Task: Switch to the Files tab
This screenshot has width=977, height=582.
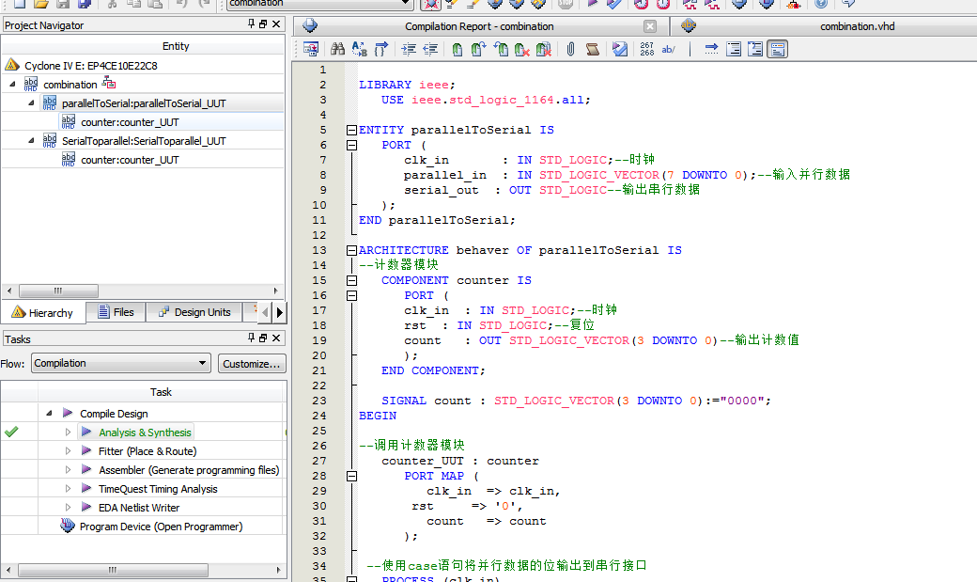Action: pyautogui.click(x=116, y=312)
